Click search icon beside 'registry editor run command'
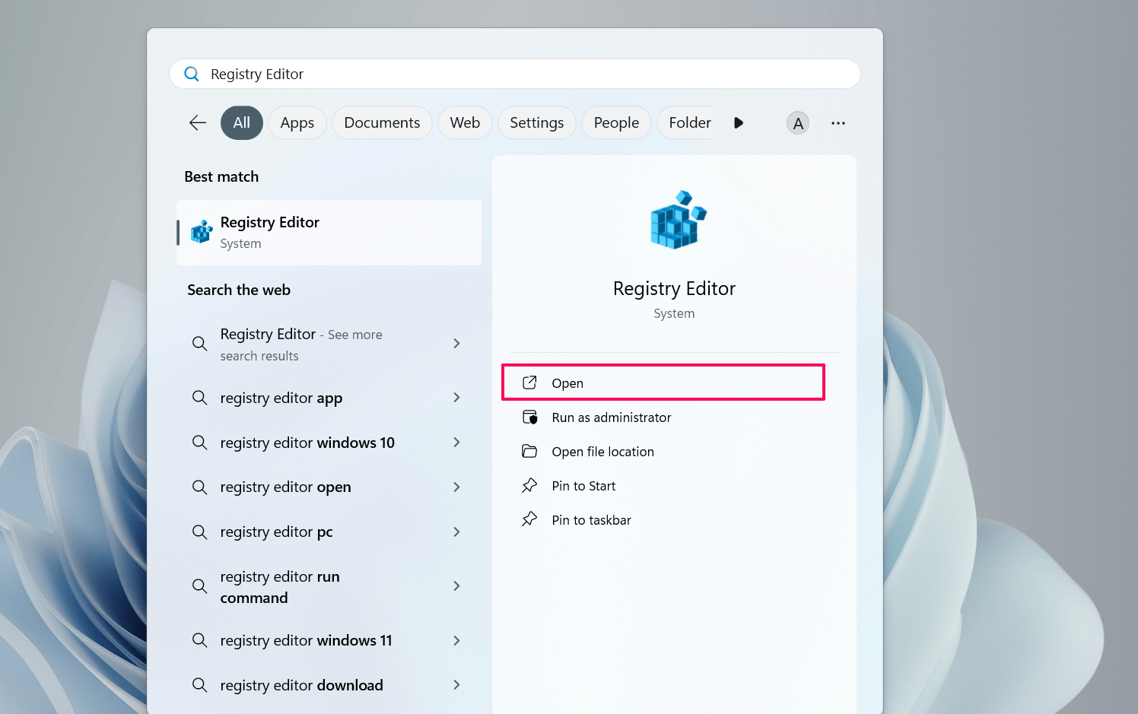This screenshot has width=1138, height=714. (x=199, y=586)
